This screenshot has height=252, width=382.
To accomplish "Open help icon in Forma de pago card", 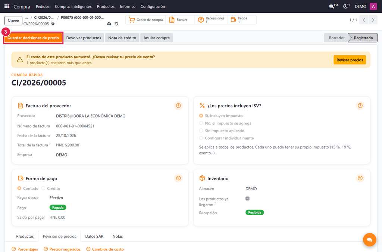I will click(178, 178).
